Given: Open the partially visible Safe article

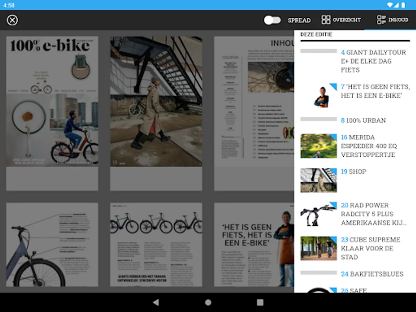Looking at the screenshot, I should click(x=355, y=289).
